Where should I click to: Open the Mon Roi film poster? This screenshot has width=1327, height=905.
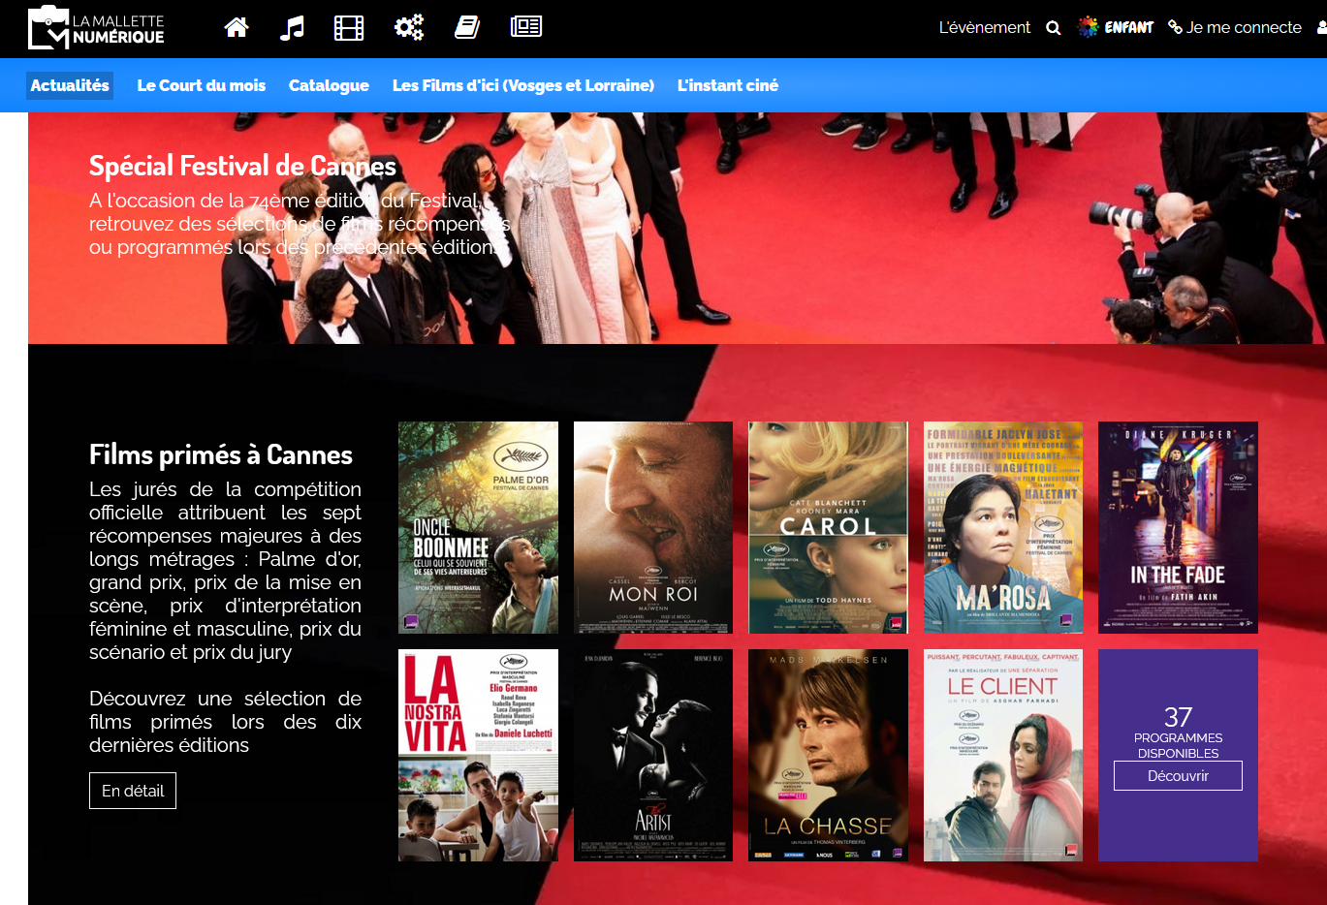[x=653, y=527]
